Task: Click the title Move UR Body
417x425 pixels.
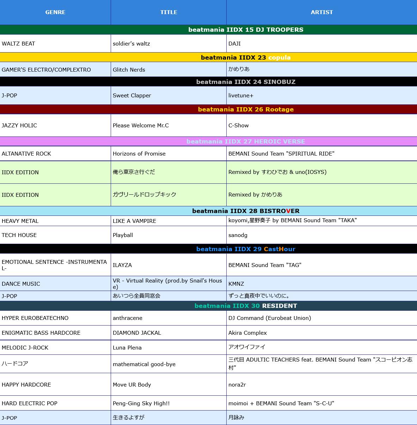Action: [x=132, y=385]
